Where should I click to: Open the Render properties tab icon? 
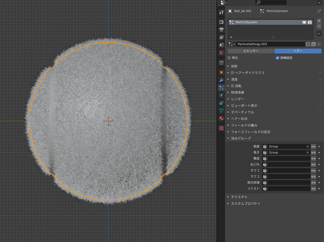221,22
